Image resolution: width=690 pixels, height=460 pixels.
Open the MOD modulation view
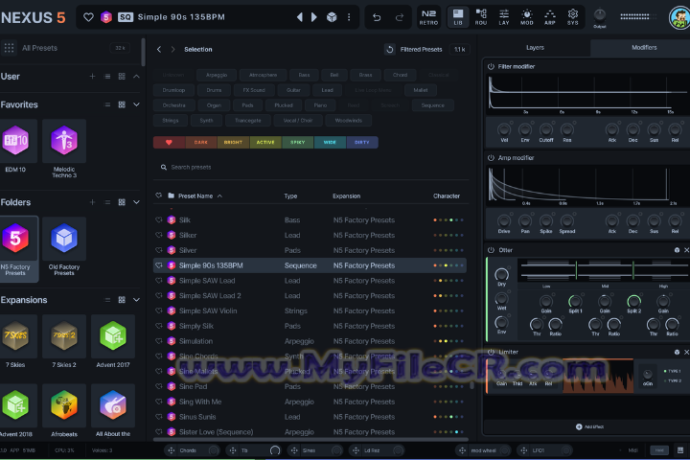tap(527, 17)
